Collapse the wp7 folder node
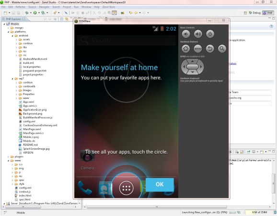Image resolution: width=277 pixels, height=216 pixels. coord(12,79)
